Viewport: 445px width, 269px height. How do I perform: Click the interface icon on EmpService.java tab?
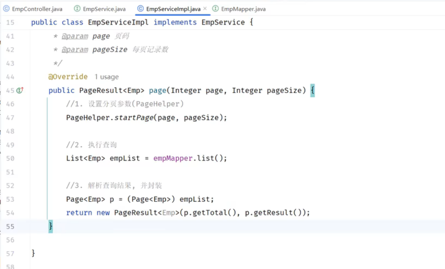pyautogui.click(x=77, y=8)
